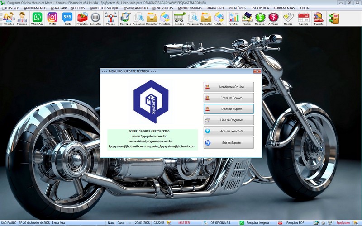The height and width of the screenshot is (226, 362).
Task: Open the green Receber dollar icon
Action: [260, 19]
